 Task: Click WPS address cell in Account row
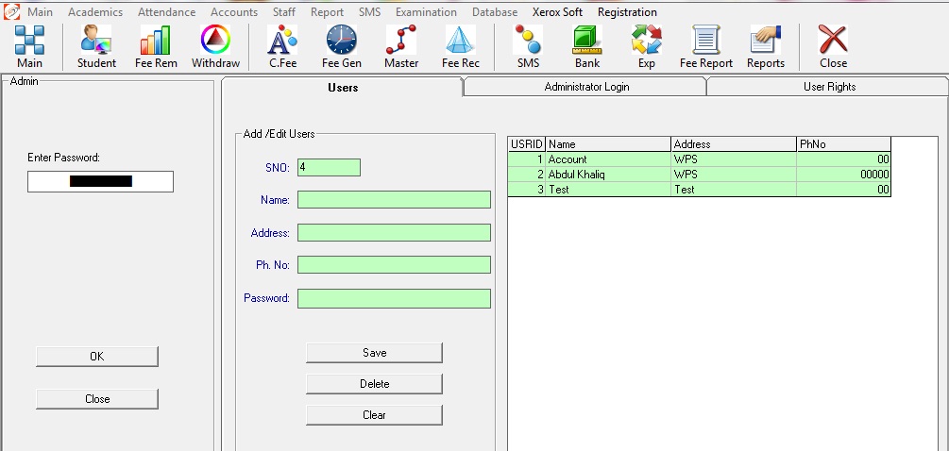[x=734, y=159]
